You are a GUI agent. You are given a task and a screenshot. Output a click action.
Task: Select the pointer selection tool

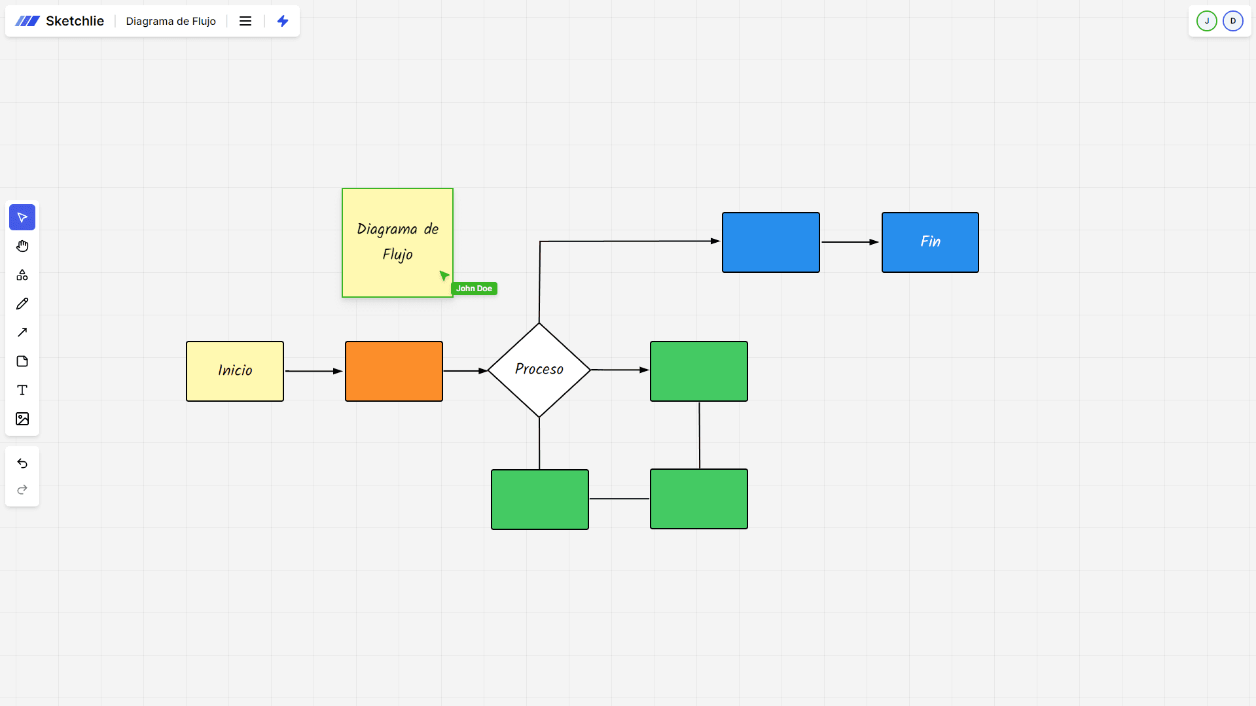pos(22,217)
